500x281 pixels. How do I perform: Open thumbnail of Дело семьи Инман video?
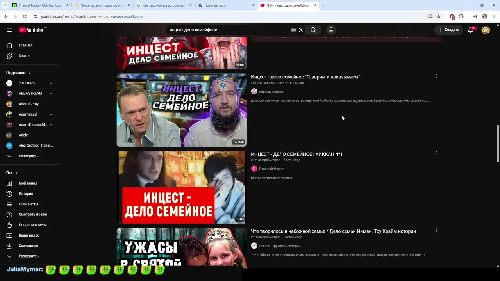[x=182, y=248]
